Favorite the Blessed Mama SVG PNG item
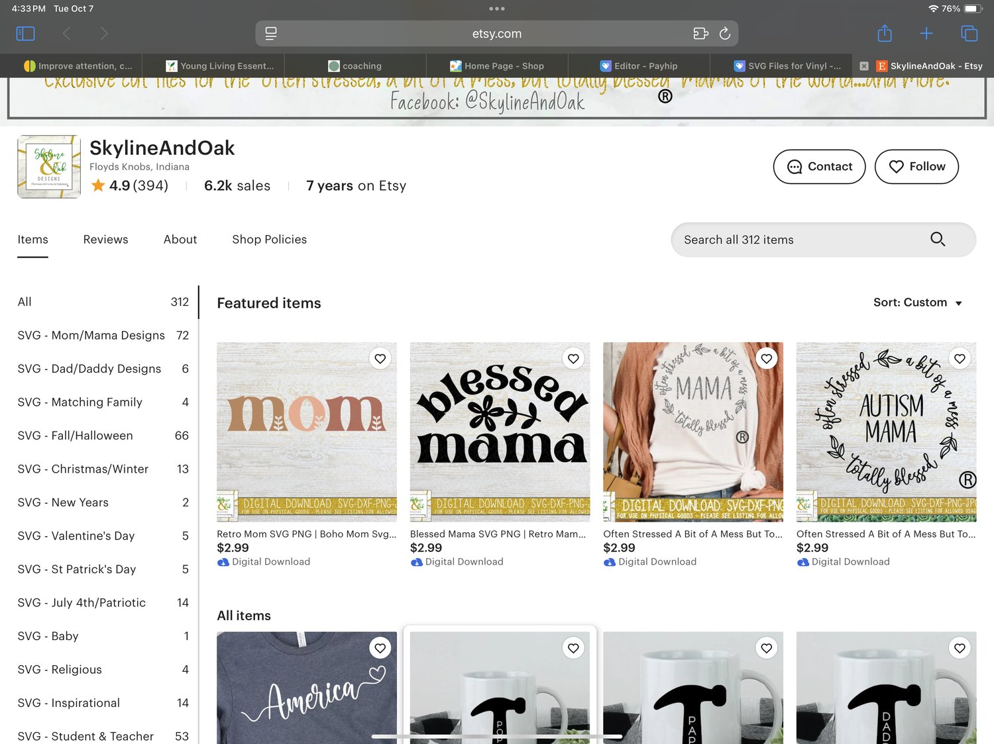Viewport: 994px width, 744px height. [x=573, y=359]
